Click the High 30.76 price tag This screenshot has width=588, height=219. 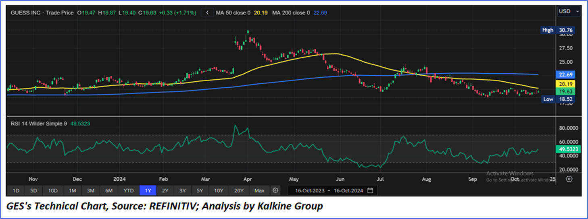(558, 30)
